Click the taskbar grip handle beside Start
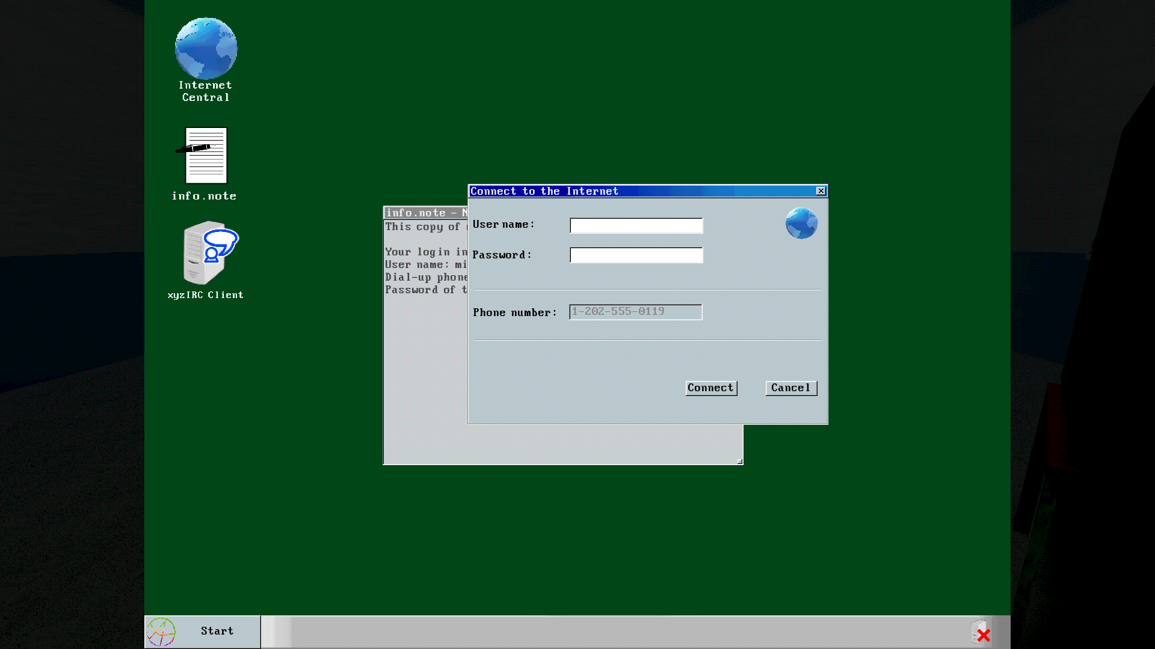 277,632
